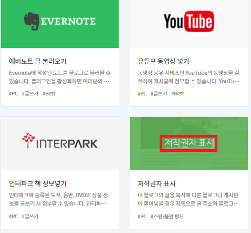
Task: Open the 저작권자 표시 title below banner
Action: [156, 183]
